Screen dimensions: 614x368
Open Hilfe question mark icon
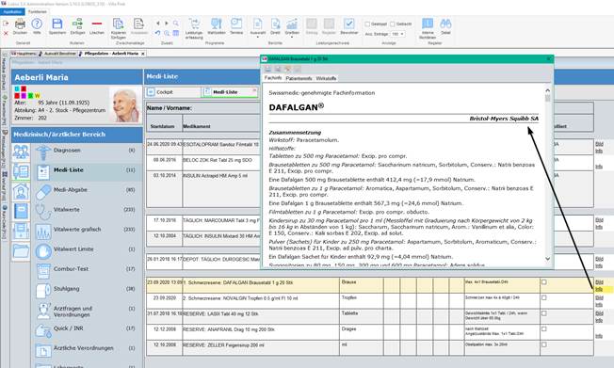(37, 24)
